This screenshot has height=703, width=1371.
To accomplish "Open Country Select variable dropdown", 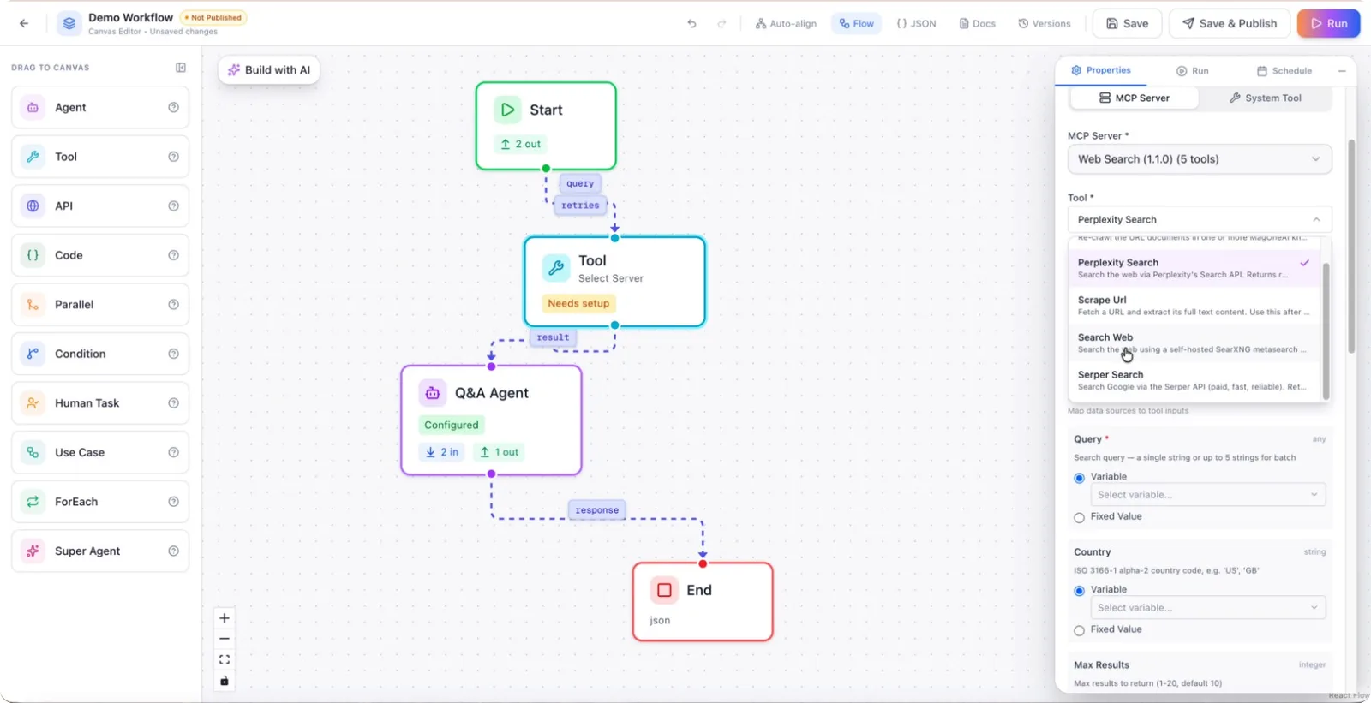I will tap(1208, 608).
